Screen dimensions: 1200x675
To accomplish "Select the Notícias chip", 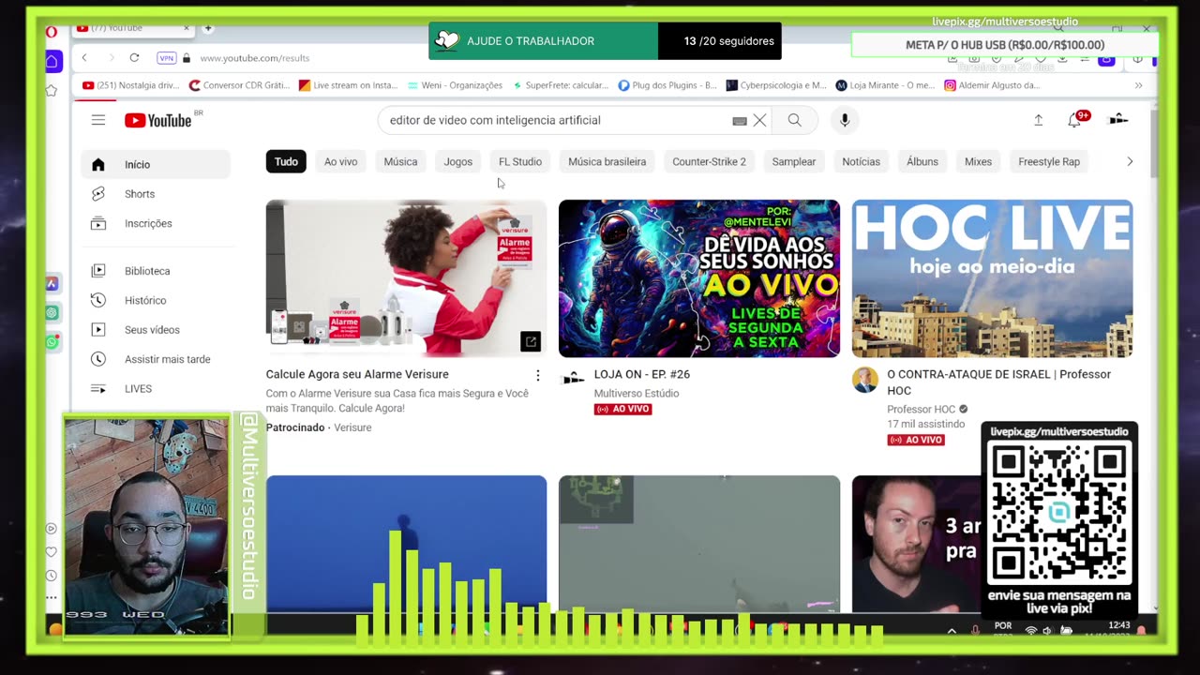I will click(862, 162).
